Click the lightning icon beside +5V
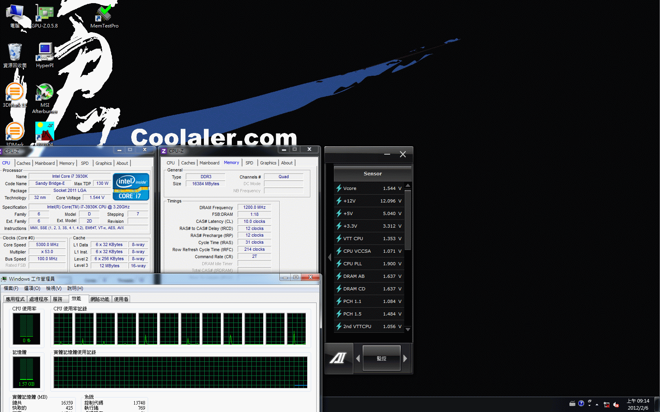 tap(339, 213)
